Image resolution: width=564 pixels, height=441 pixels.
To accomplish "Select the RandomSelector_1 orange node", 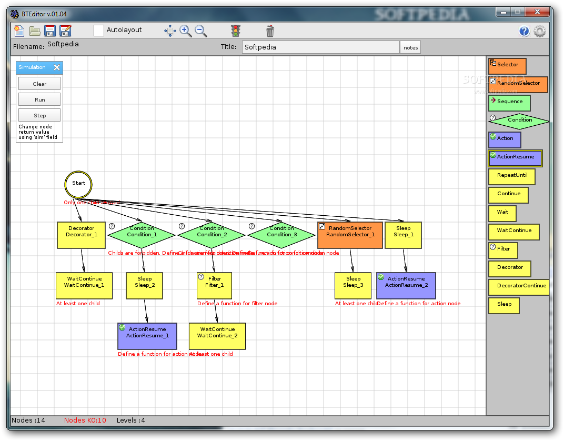I will pyautogui.click(x=350, y=235).
